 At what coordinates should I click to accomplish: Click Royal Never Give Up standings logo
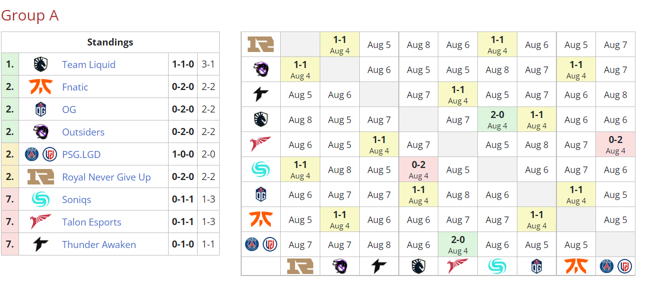click(x=41, y=177)
